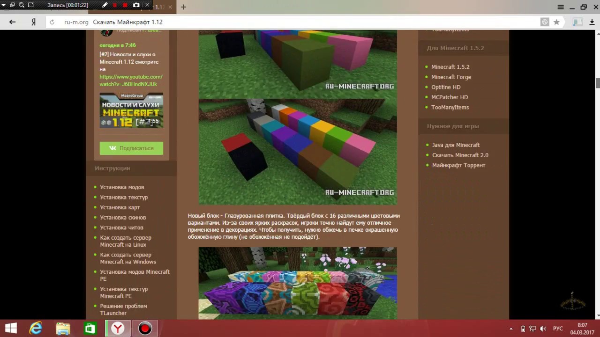600x337 pixels.
Task: Stop the recording with the red square button
Action: pos(125,5)
